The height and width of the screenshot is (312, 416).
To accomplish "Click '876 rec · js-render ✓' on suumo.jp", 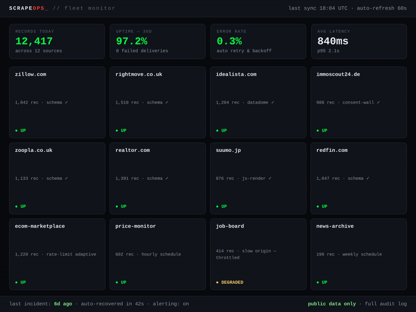I will [x=244, y=178].
